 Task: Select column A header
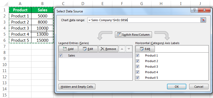point(20,4)
